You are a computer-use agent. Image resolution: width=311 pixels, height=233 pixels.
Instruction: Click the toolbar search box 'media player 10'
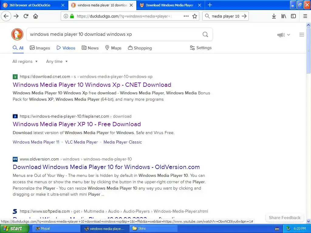click(x=226, y=16)
